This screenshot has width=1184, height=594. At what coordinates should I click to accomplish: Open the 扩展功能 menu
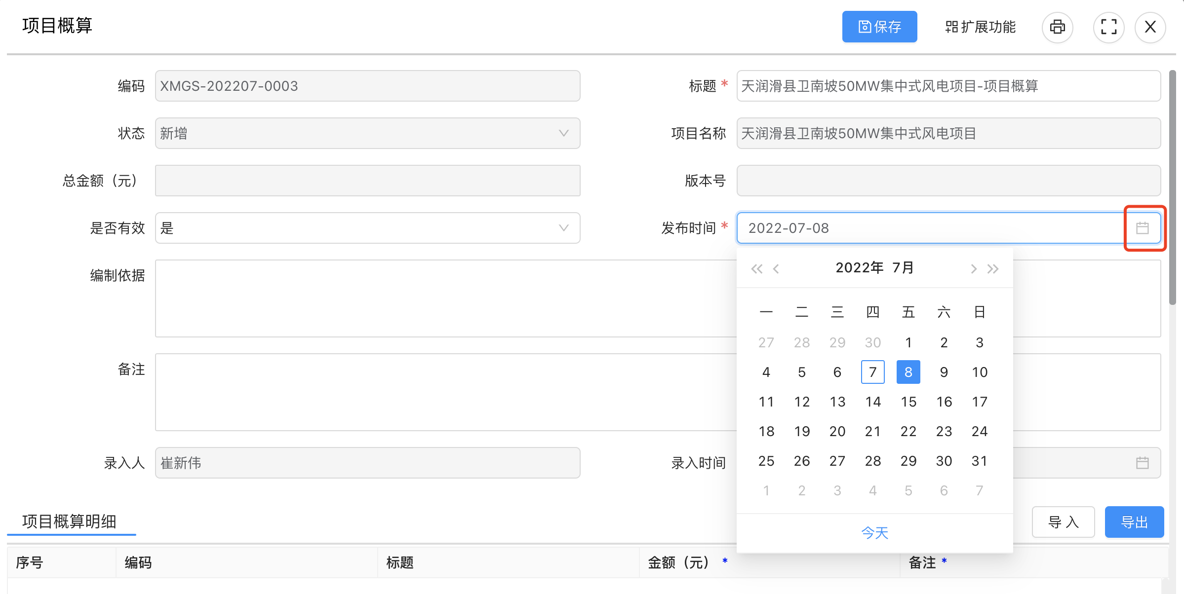pos(980,27)
